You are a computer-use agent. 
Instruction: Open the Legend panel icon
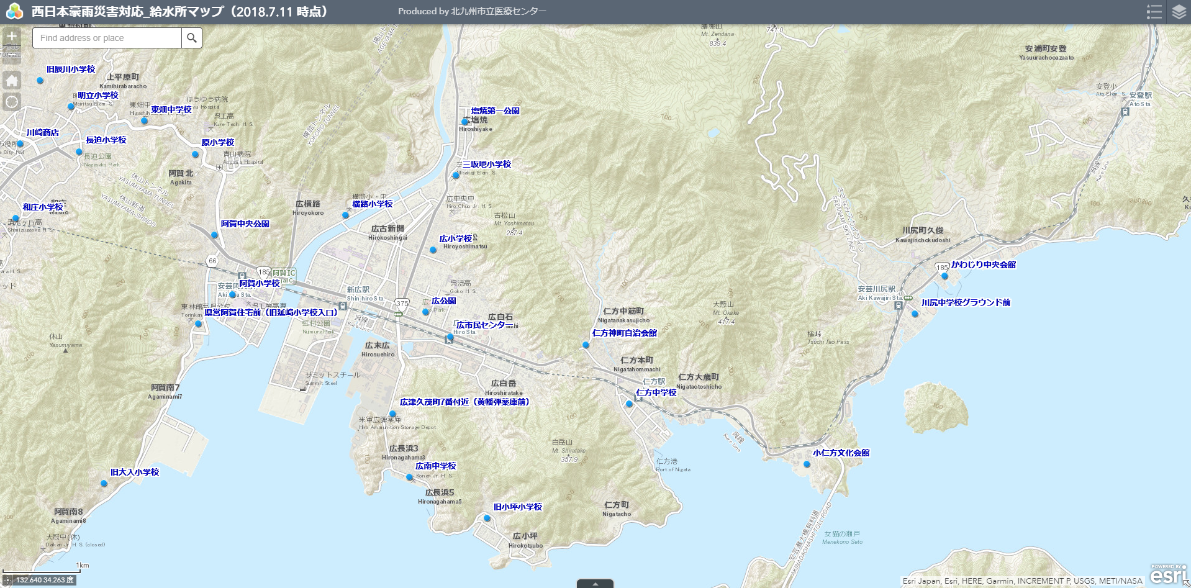tap(1154, 12)
